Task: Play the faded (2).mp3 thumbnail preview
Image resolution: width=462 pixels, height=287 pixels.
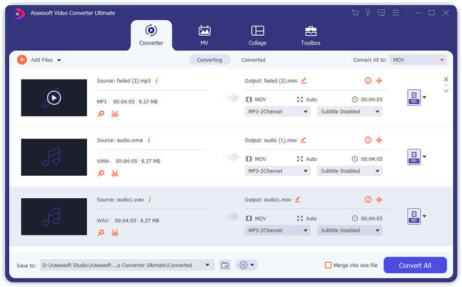Action: click(54, 97)
